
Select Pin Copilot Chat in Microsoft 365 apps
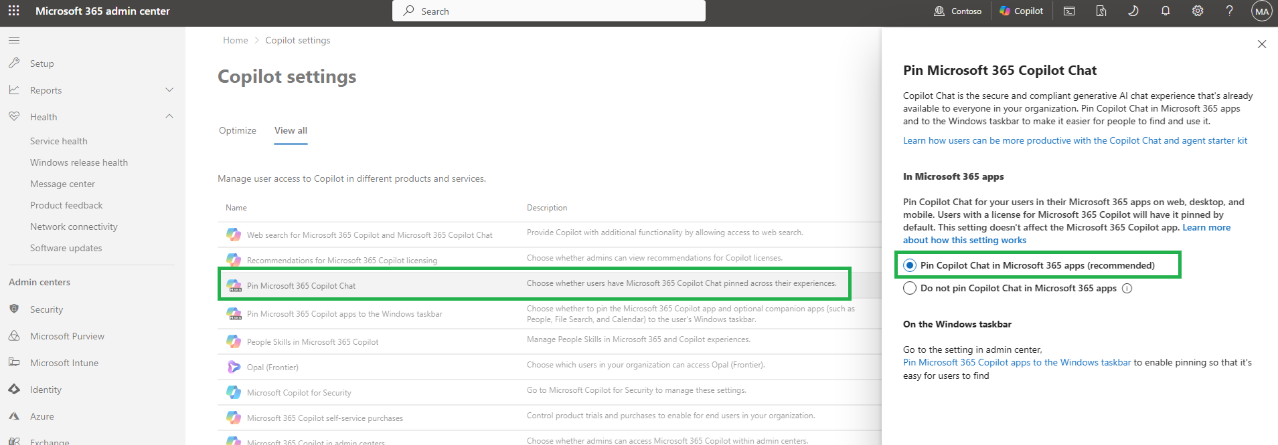click(910, 265)
